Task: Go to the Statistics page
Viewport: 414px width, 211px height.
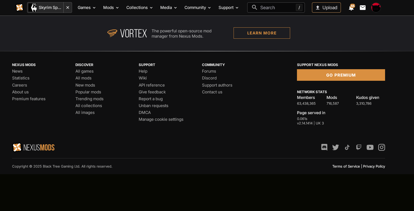Action: (x=21, y=78)
